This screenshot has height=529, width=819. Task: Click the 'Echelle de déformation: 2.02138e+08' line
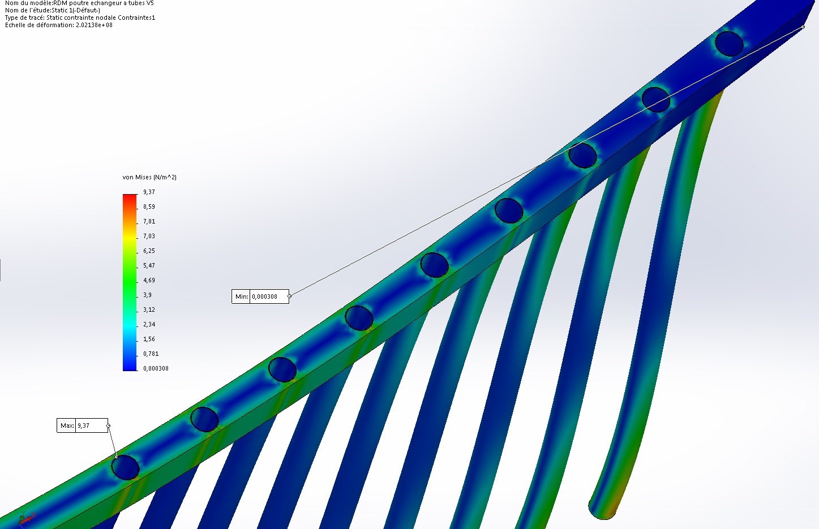click(x=59, y=25)
